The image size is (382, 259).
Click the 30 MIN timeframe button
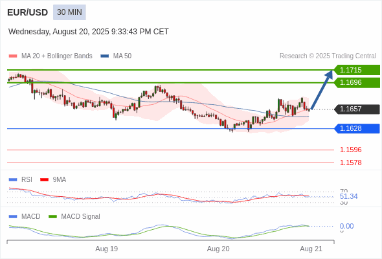[69, 12]
